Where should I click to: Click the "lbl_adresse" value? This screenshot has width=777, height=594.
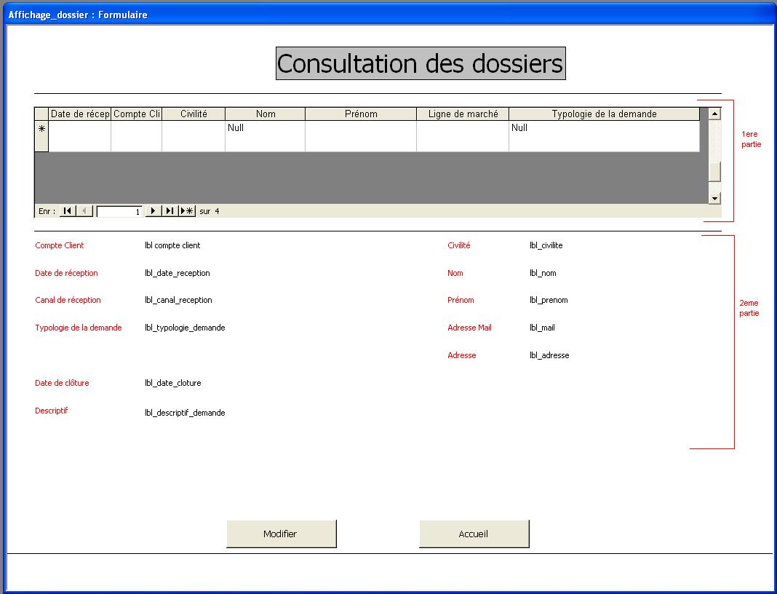[x=549, y=355]
